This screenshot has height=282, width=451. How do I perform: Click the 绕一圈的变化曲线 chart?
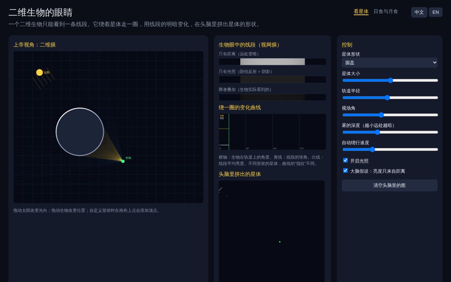point(272,132)
